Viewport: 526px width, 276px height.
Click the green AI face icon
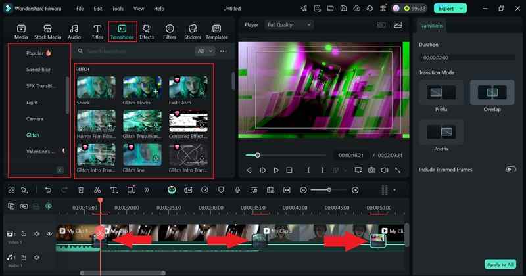172,190
